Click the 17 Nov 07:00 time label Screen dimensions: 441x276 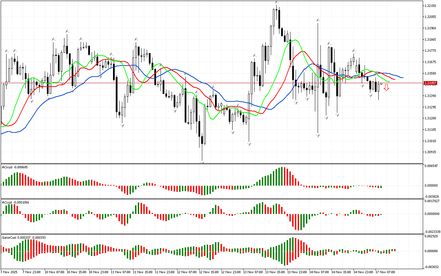[386, 272]
